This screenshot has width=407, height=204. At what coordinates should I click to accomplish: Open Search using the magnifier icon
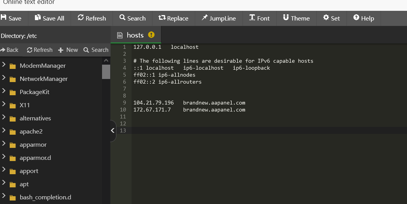click(123, 18)
